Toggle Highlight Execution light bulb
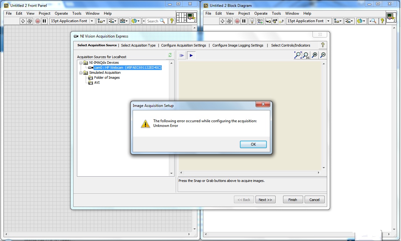 pyautogui.click(x=253, y=21)
